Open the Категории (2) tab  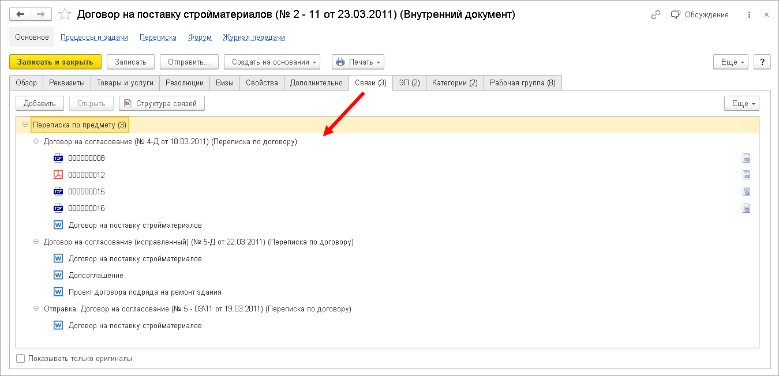point(454,82)
